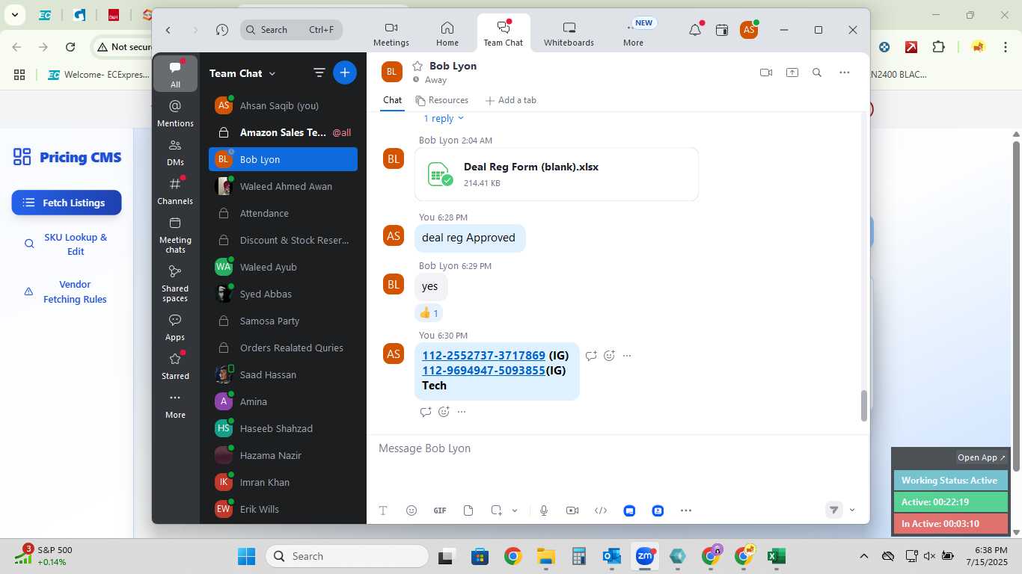Expand the screenshot options arrow

(x=515, y=510)
